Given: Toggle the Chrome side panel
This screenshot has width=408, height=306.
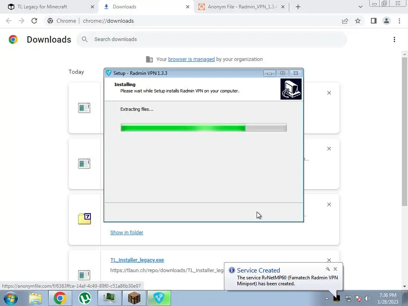Looking at the screenshot, I should 374,21.
